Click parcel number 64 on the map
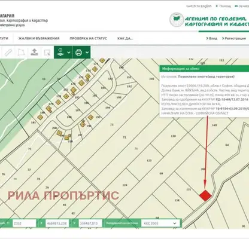Screen dimensions: 249x239 pyautogui.click(x=227, y=145)
